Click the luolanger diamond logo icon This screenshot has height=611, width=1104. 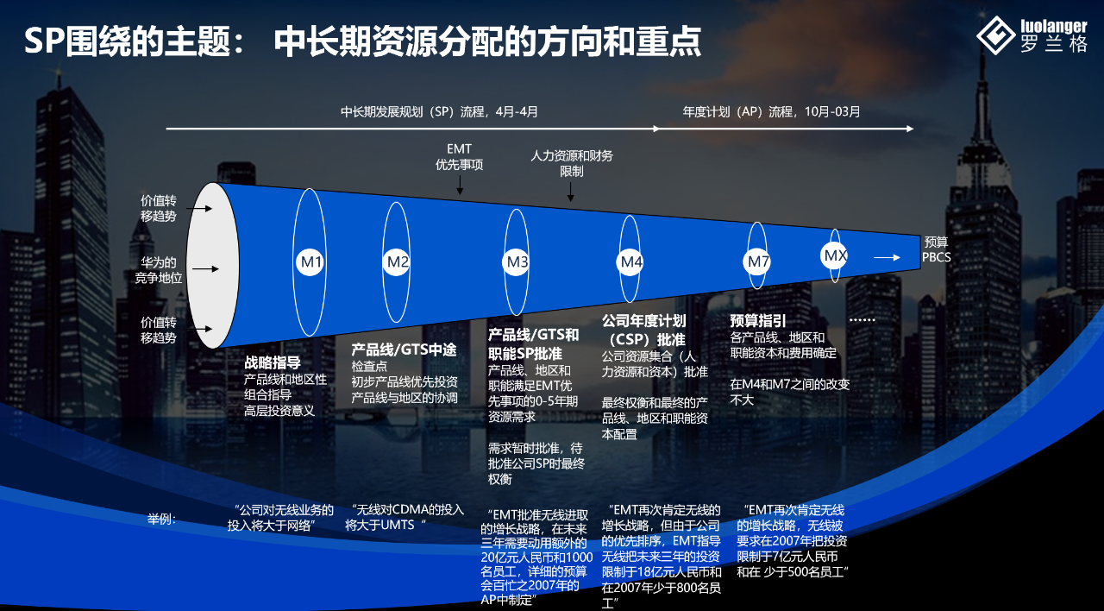(x=996, y=37)
